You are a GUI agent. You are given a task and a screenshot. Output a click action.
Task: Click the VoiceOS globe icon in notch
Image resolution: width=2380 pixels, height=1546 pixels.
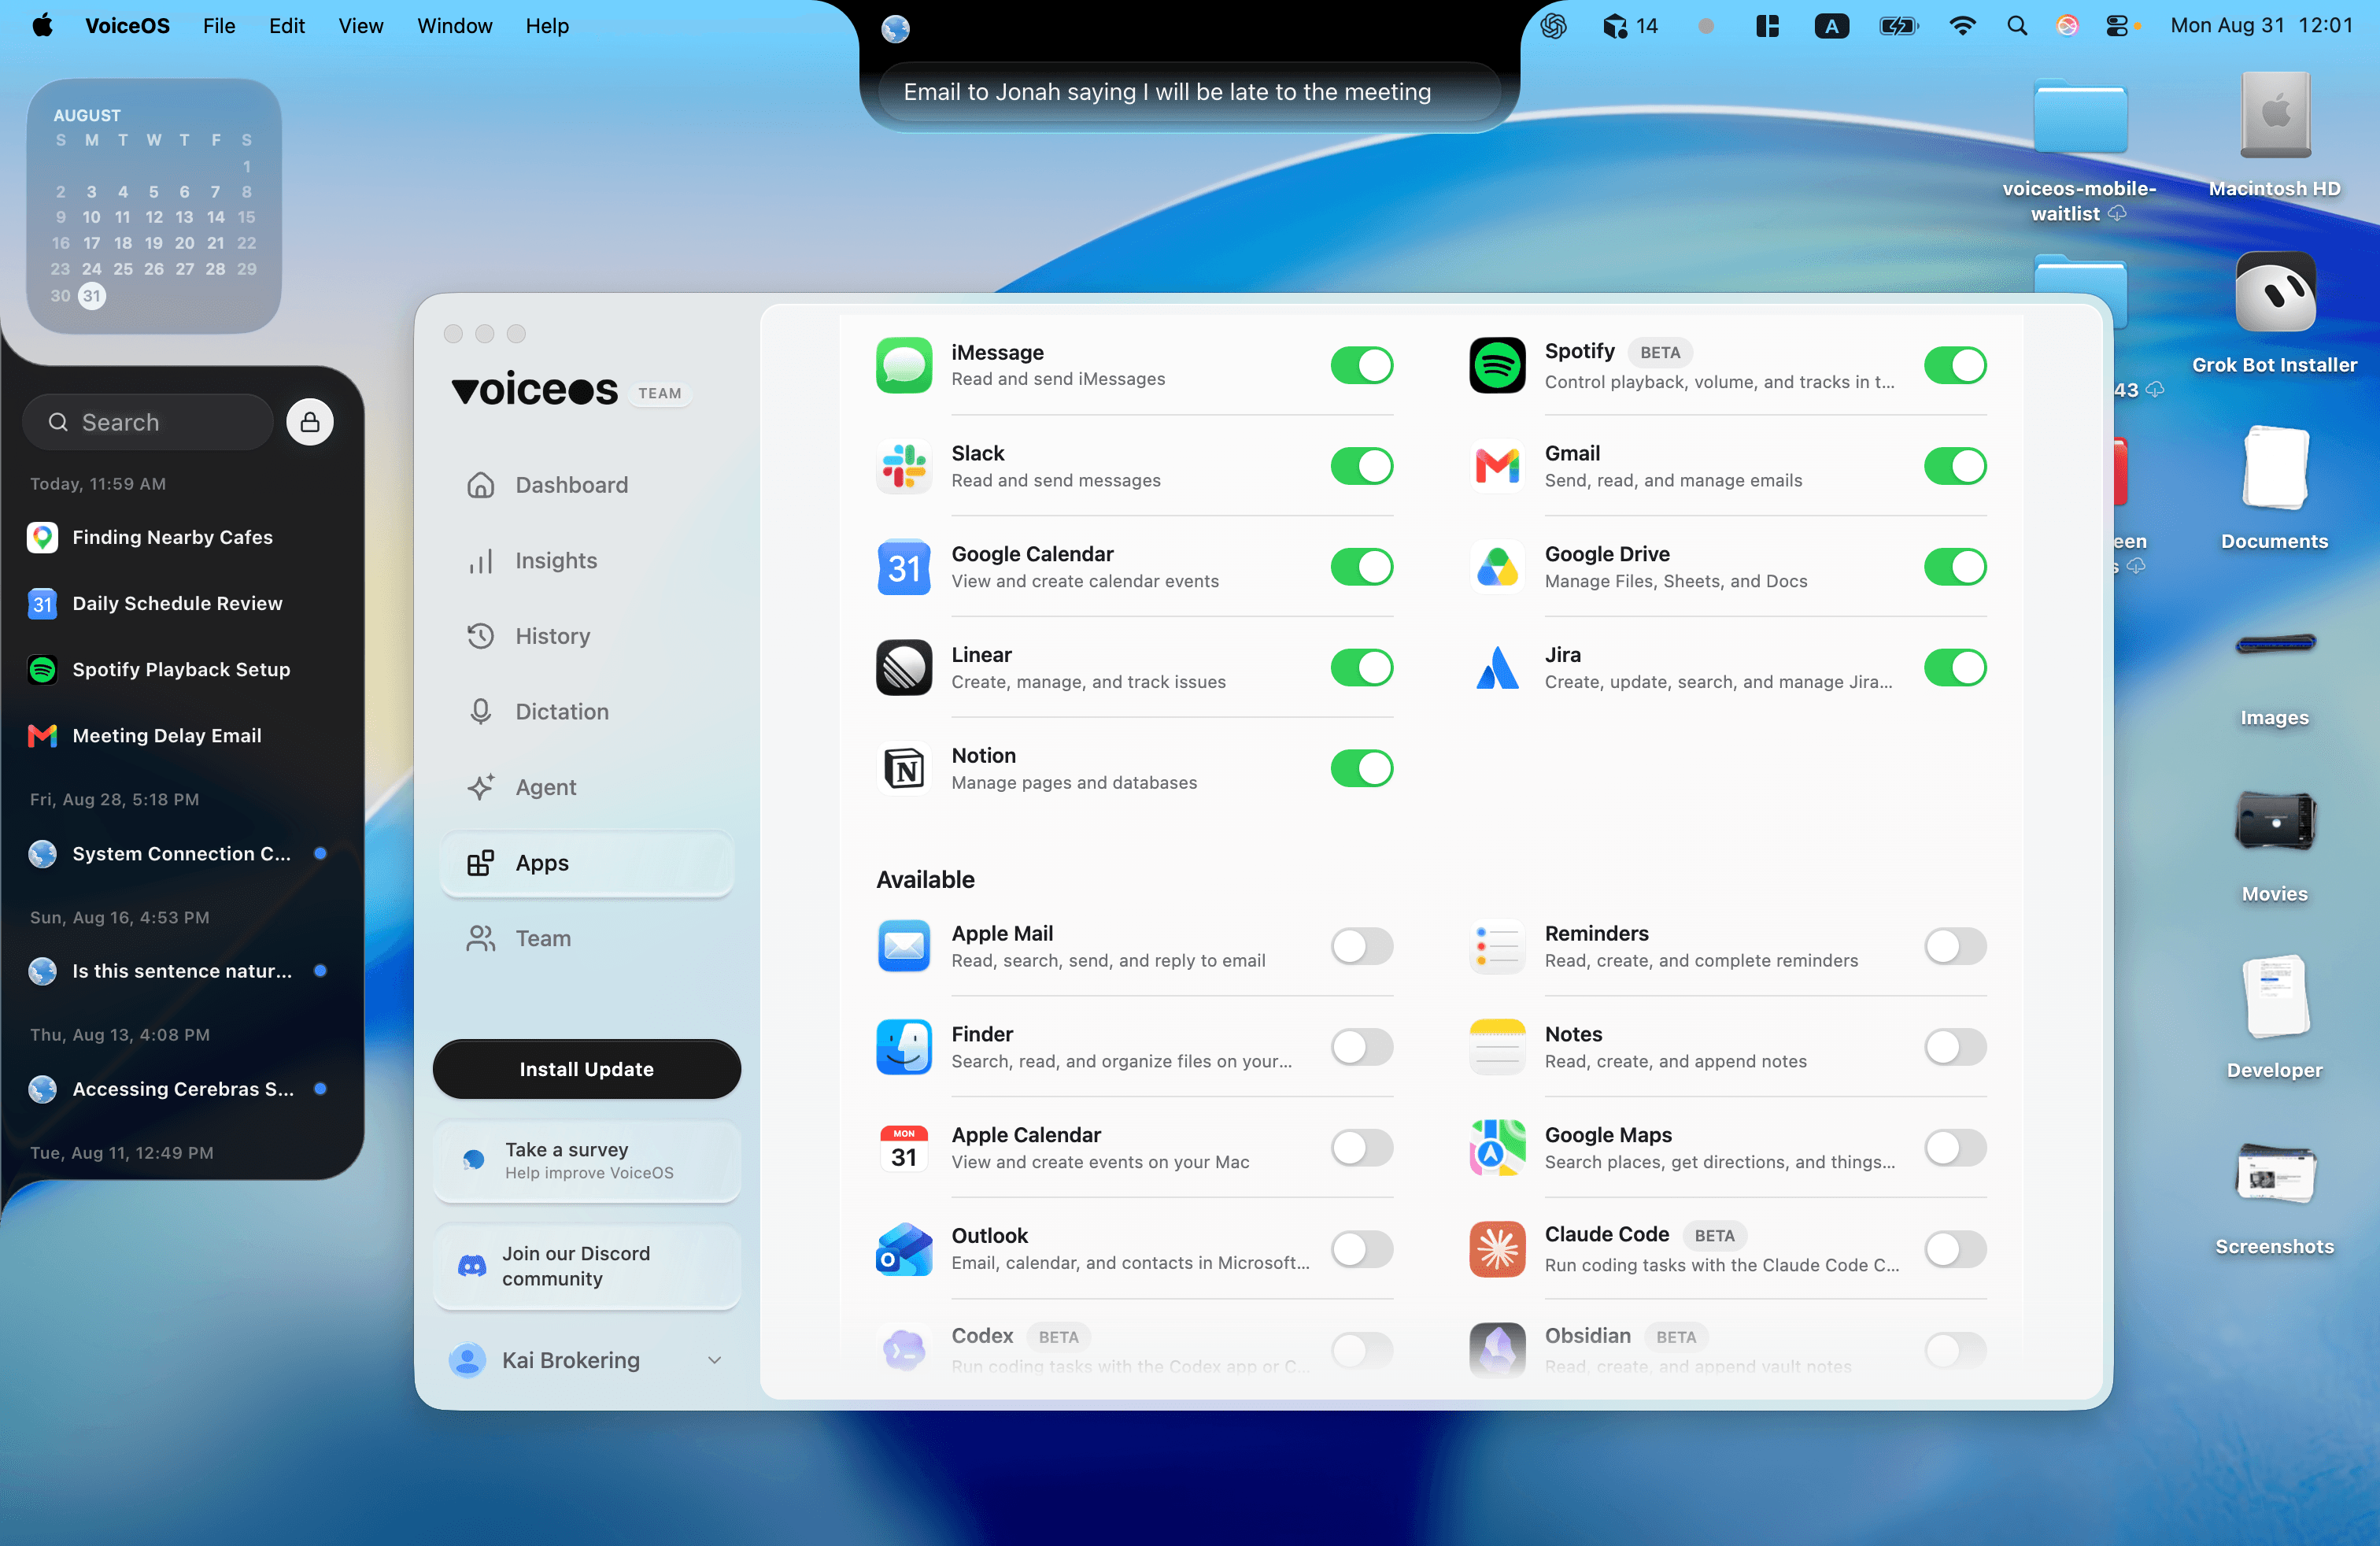(895, 29)
